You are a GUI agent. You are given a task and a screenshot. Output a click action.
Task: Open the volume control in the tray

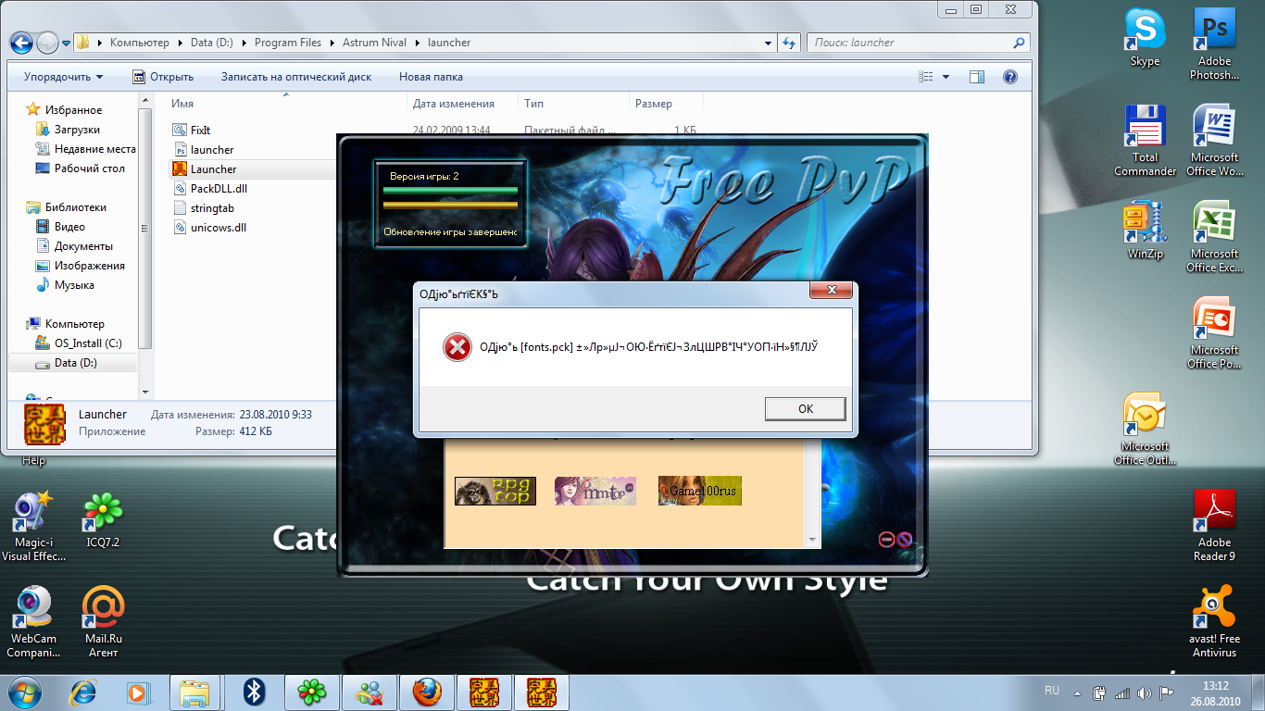[1143, 692]
